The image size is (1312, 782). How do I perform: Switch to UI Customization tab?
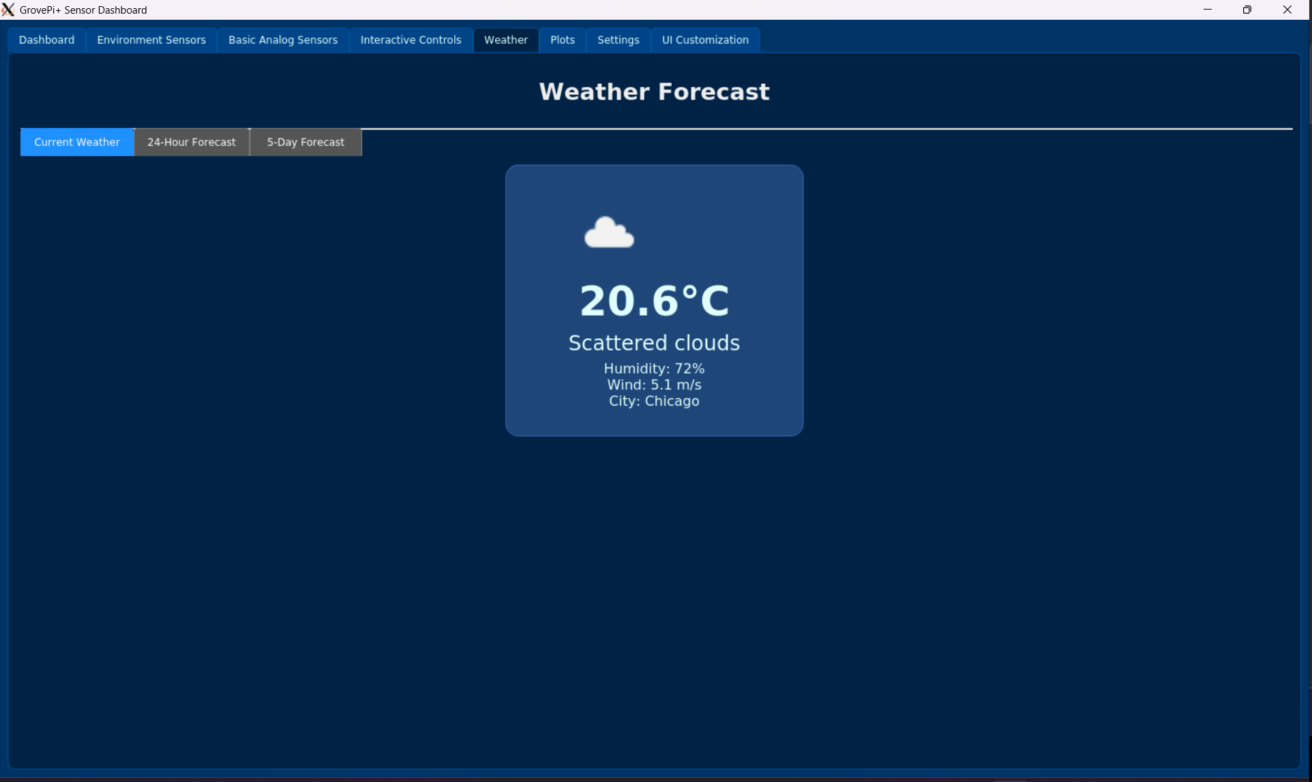(704, 40)
